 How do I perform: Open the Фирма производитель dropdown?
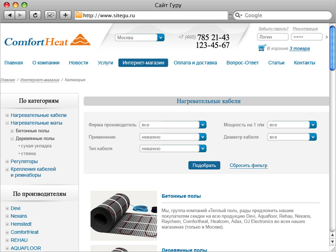click(173, 125)
